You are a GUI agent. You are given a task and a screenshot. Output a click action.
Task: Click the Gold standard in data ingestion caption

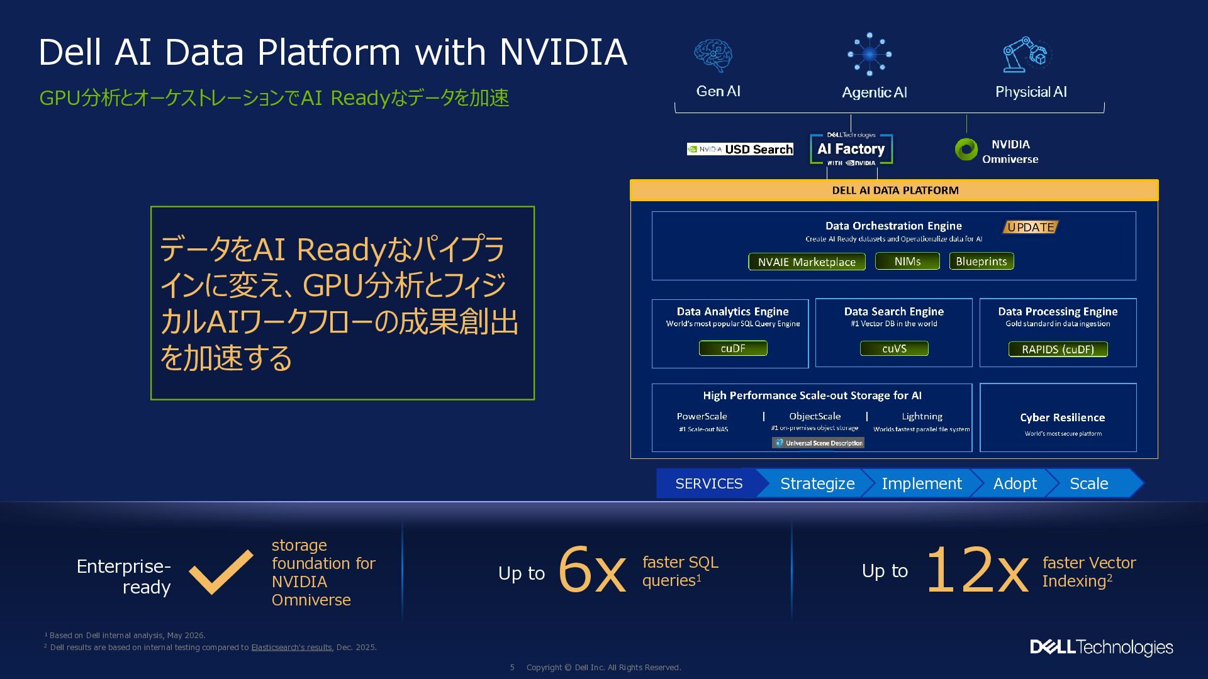tap(1058, 324)
